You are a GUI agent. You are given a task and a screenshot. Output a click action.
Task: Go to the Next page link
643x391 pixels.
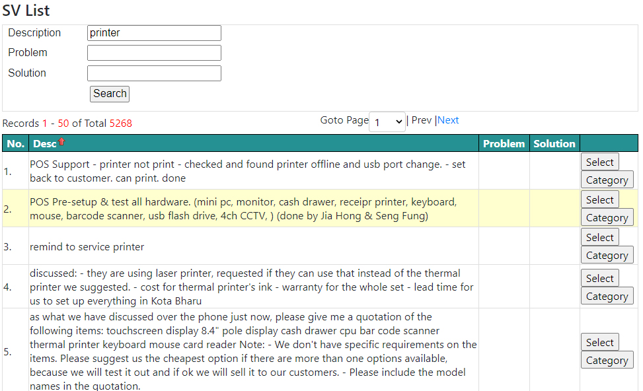448,120
